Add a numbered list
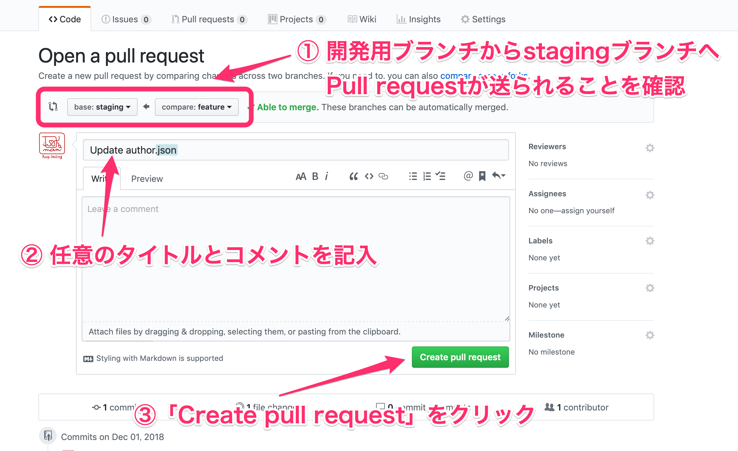 427,176
